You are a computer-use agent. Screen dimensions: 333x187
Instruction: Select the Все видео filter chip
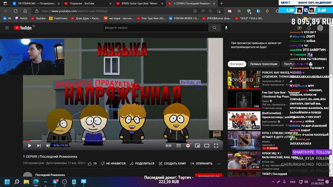(237, 64)
